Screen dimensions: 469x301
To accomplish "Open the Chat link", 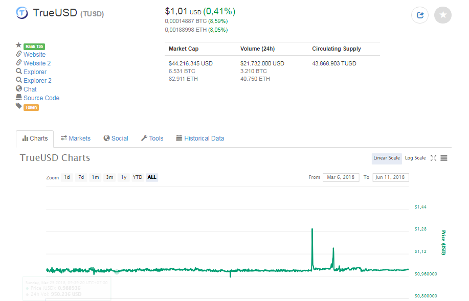I will (30, 89).
